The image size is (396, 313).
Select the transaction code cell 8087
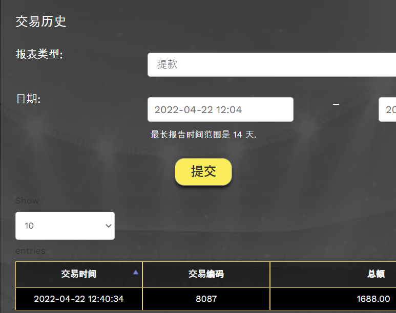[x=206, y=299]
